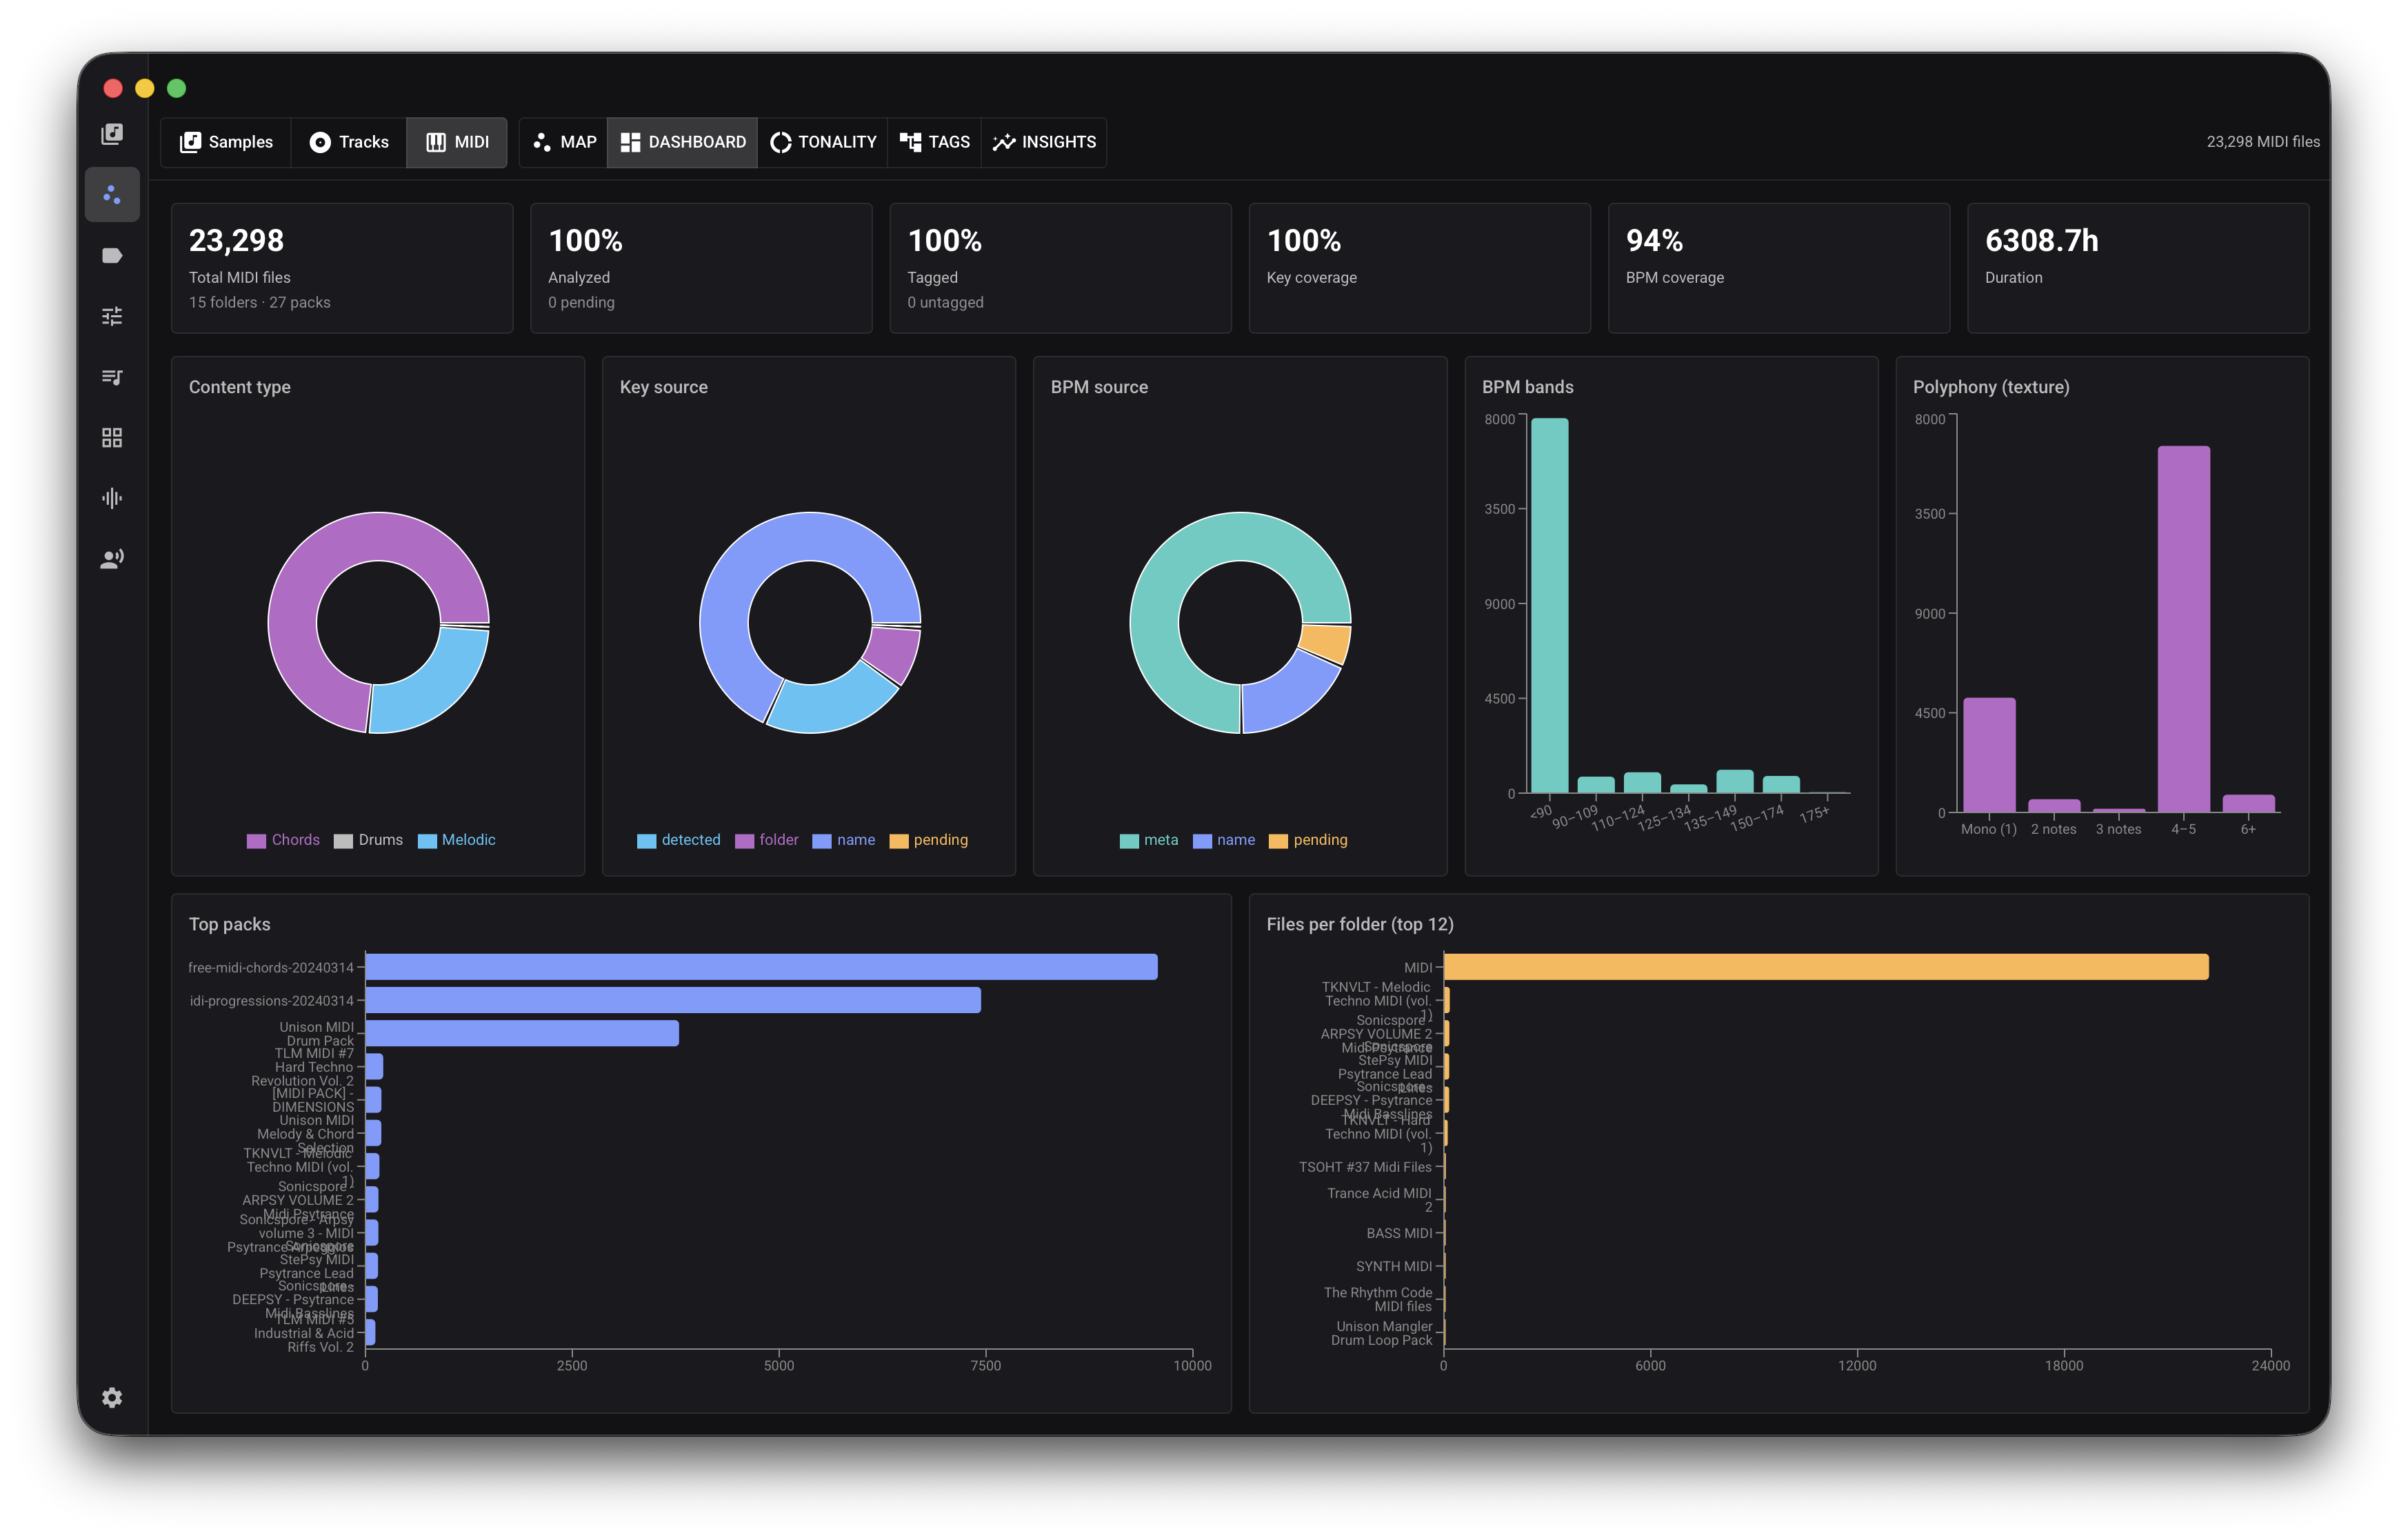This screenshot has width=2408, height=1538.
Task: Open the tag label sidebar icon
Action: tap(112, 256)
